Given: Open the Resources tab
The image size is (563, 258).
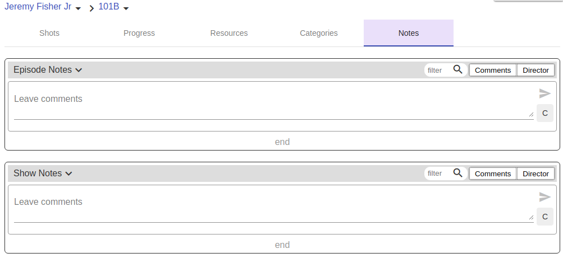Looking at the screenshot, I should pyautogui.click(x=229, y=33).
